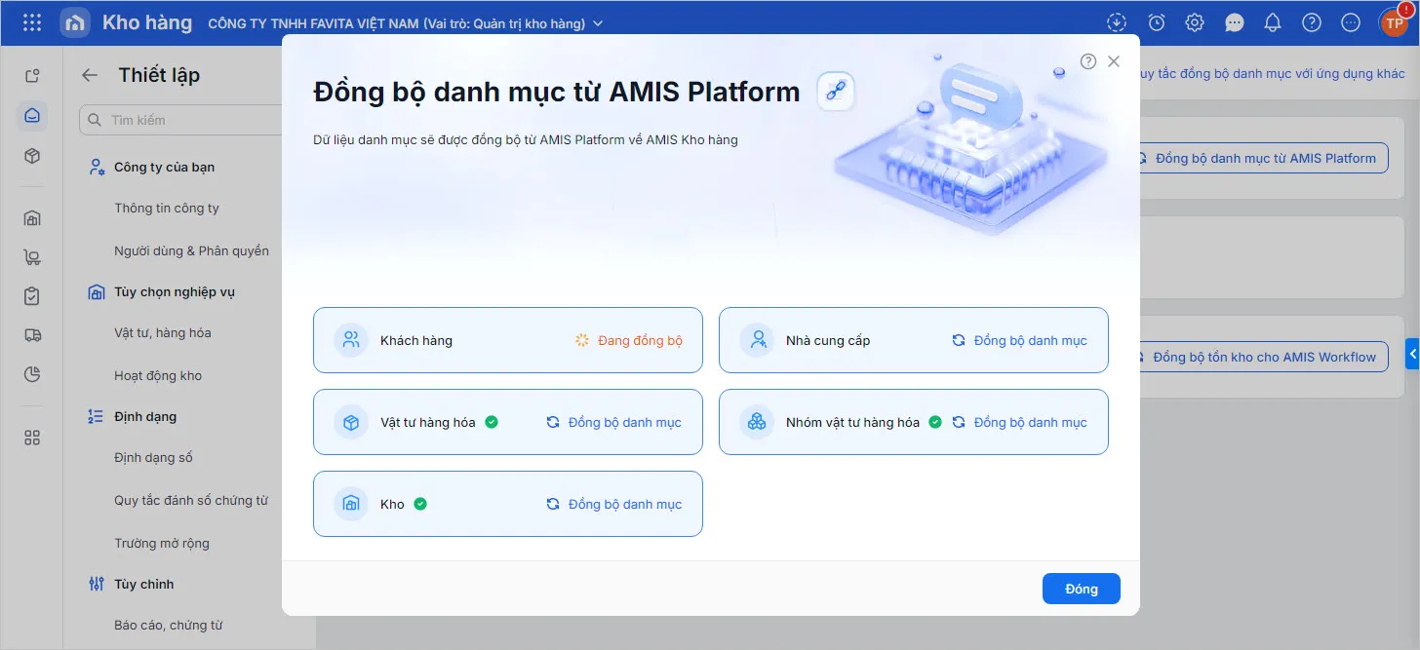This screenshot has width=1420, height=650.
Task: Open the cart trolley icon in left rail
Action: pyautogui.click(x=32, y=257)
